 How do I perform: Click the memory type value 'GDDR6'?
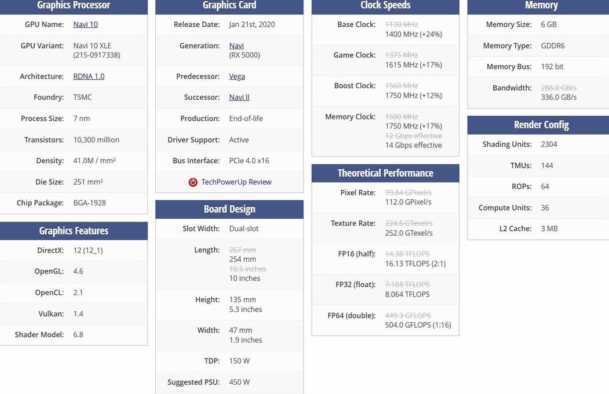click(x=553, y=46)
